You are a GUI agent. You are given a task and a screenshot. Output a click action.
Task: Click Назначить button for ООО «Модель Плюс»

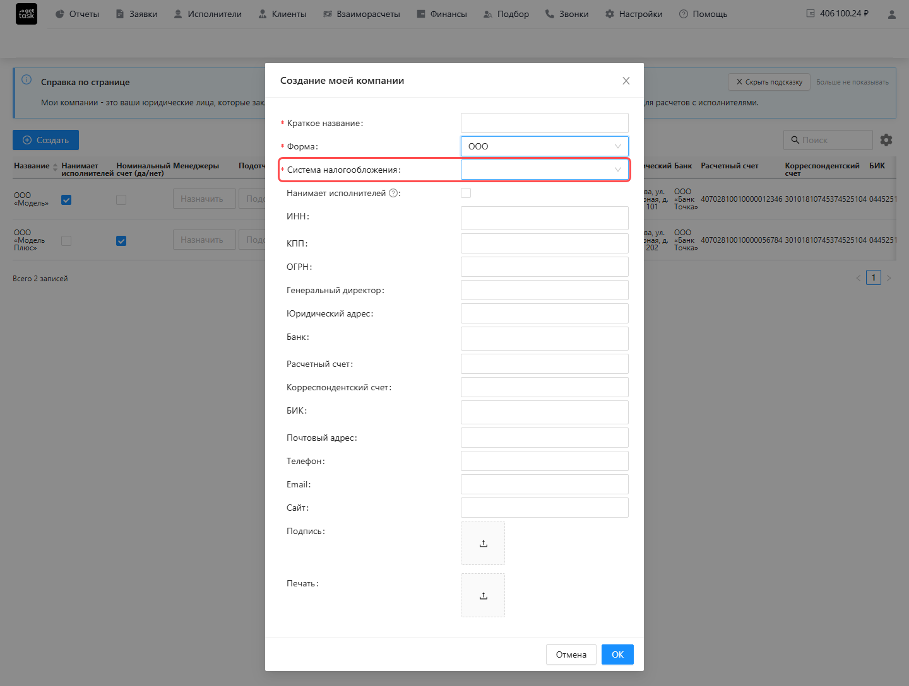point(205,240)
